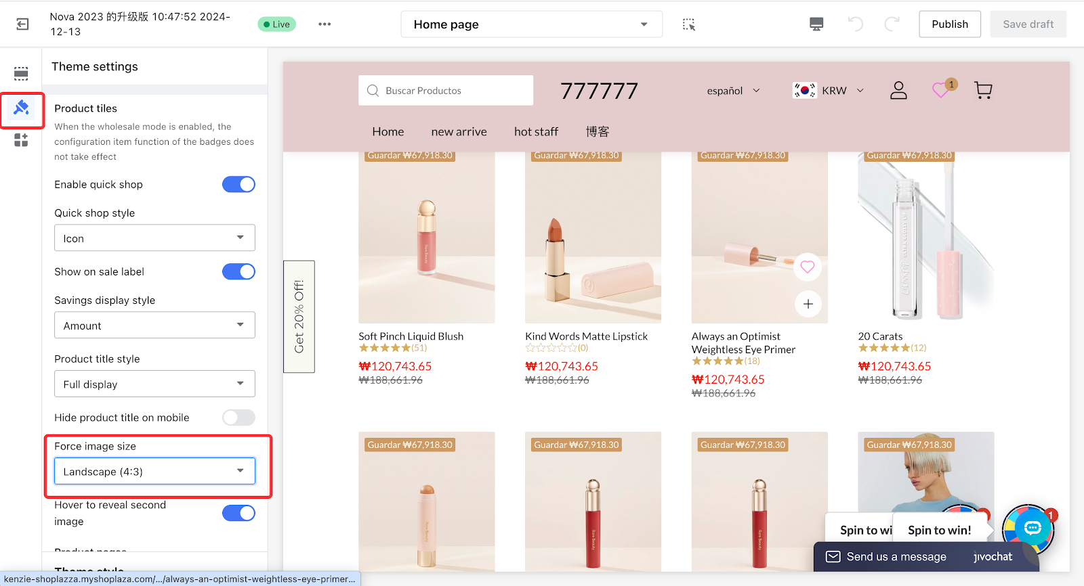Click the Buscar Productos search field
Image resolution: width=1084 pixels, height=586 pixels.
point(446,91)
